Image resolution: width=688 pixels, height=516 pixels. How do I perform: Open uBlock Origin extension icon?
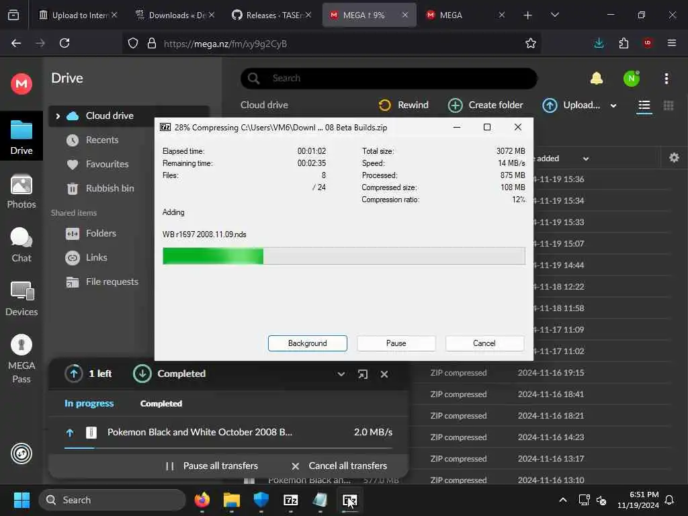coord(648,43)
